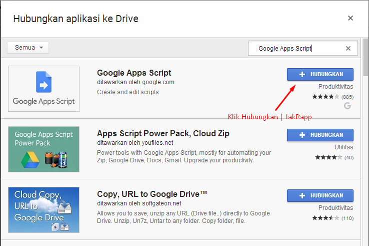Click 'ditawarkan oleh youfiles.net' text
Viewport: 369px width, 246px height.
(x=135, y=143)
